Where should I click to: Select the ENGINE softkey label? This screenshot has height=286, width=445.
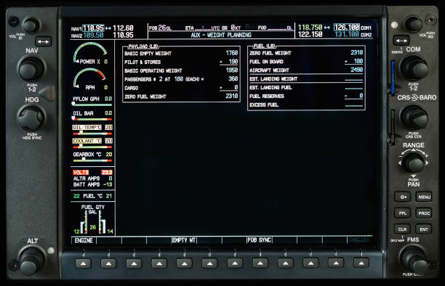click(x=84, y=240)
